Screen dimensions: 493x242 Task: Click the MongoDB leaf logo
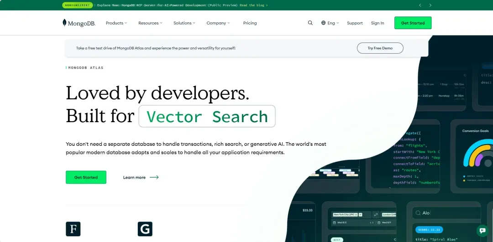point(79,23)
